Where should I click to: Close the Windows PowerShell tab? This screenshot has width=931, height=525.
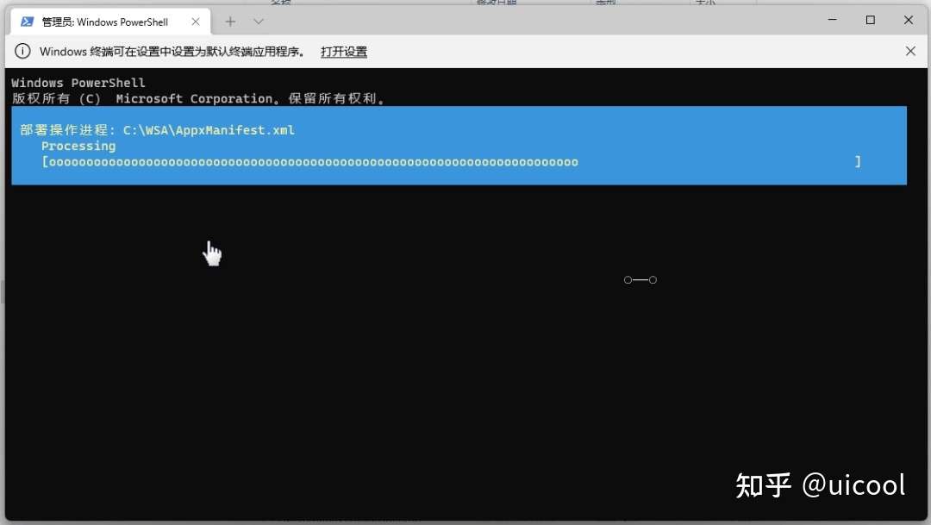196,22
